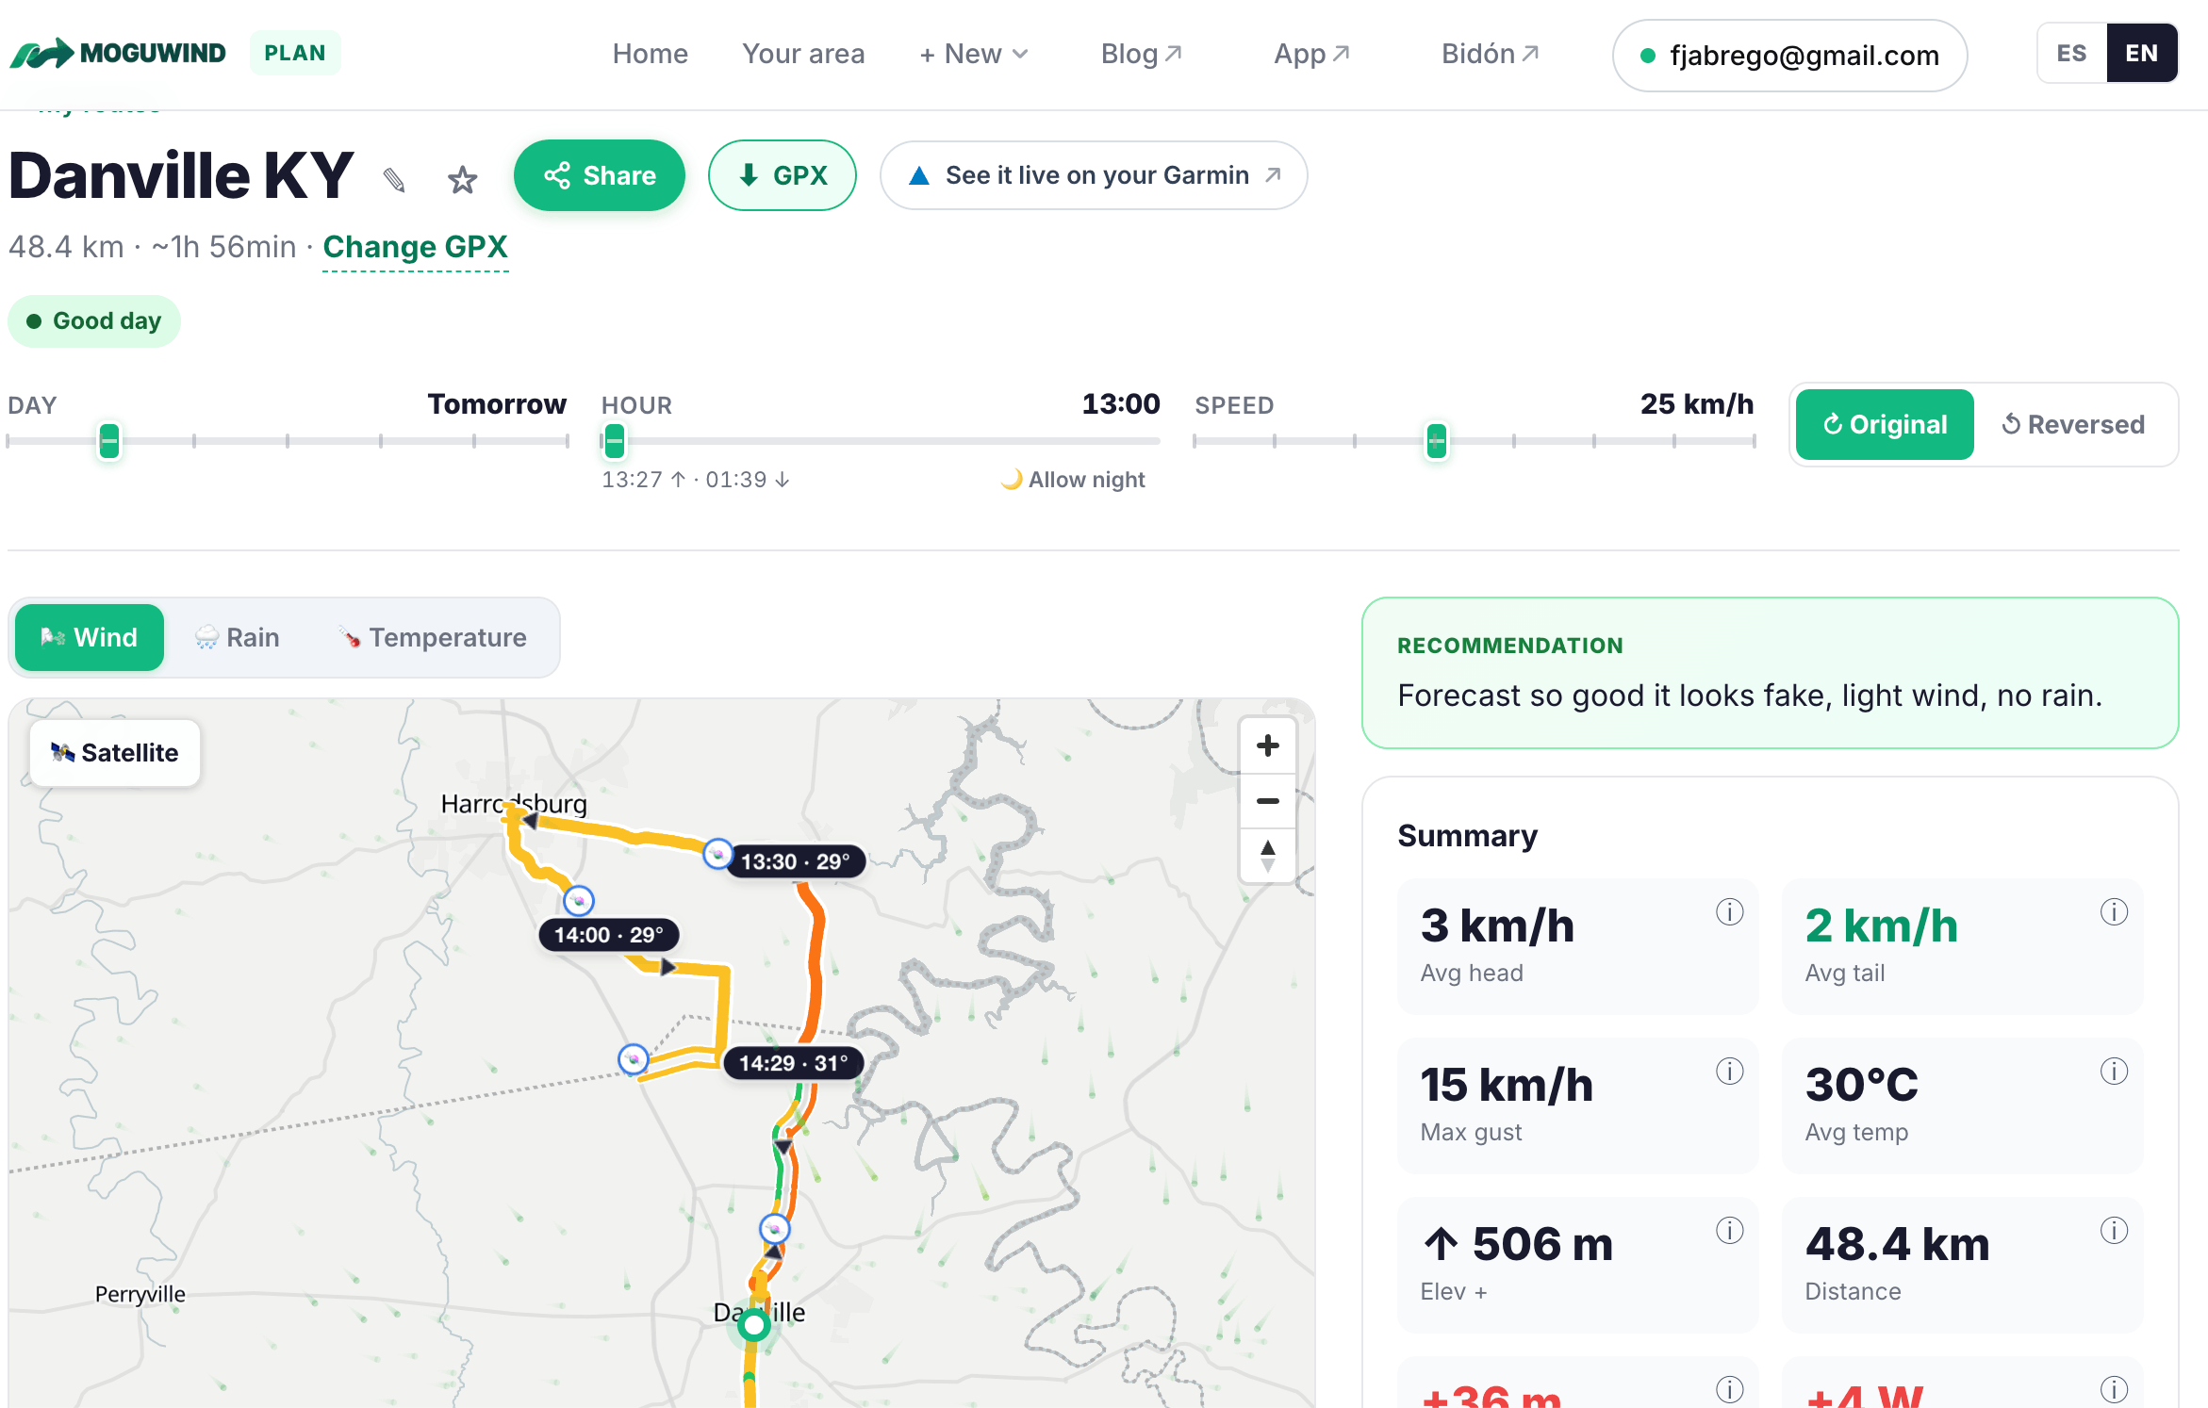Image resolution: width=2208 pixels, height=1408 pixels.
Task: Zoom out on the map
Action: pyautogui.click(x=1267, y=801)
